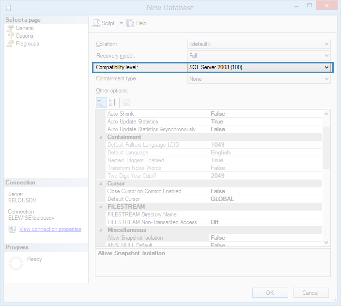Click the View connection properties icon
341x306 pixels.
pos(13,229)
